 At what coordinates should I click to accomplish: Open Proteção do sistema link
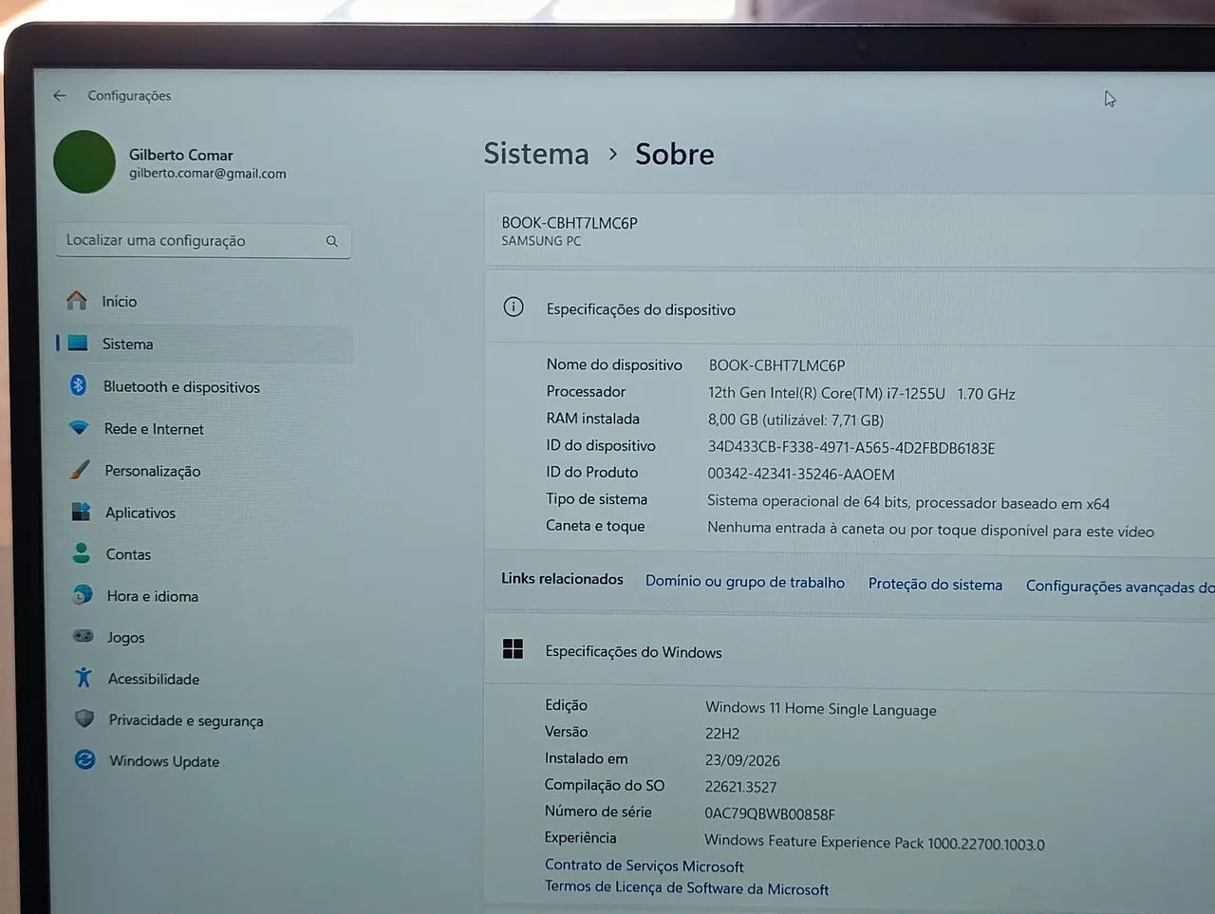pyautogui.click(x=935, y=585)
